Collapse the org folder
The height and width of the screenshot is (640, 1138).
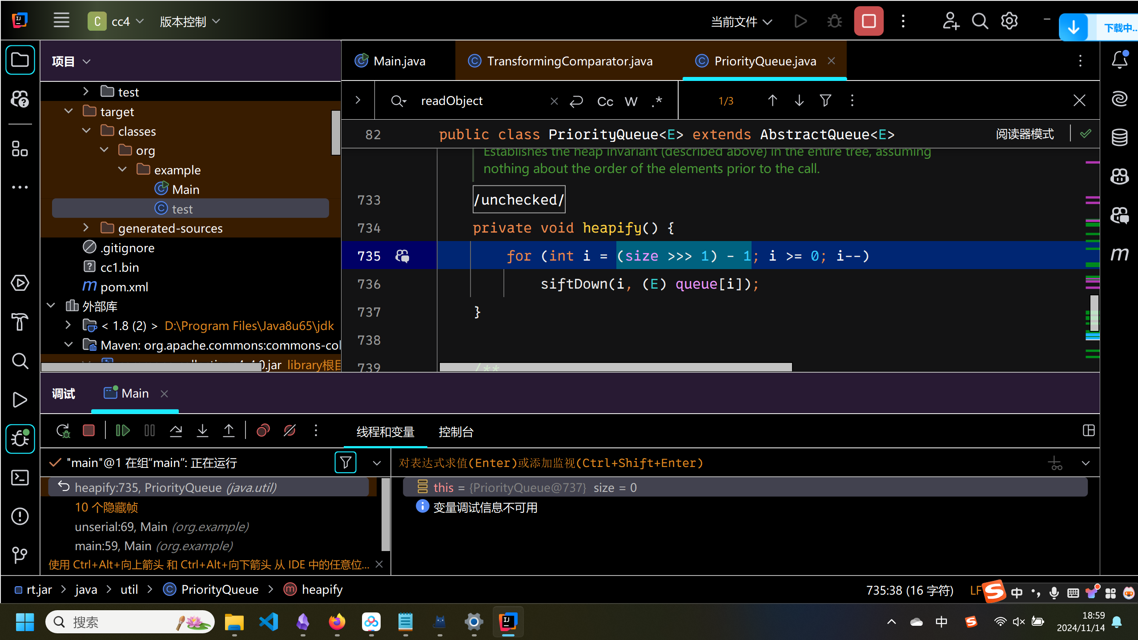point(104,150)
